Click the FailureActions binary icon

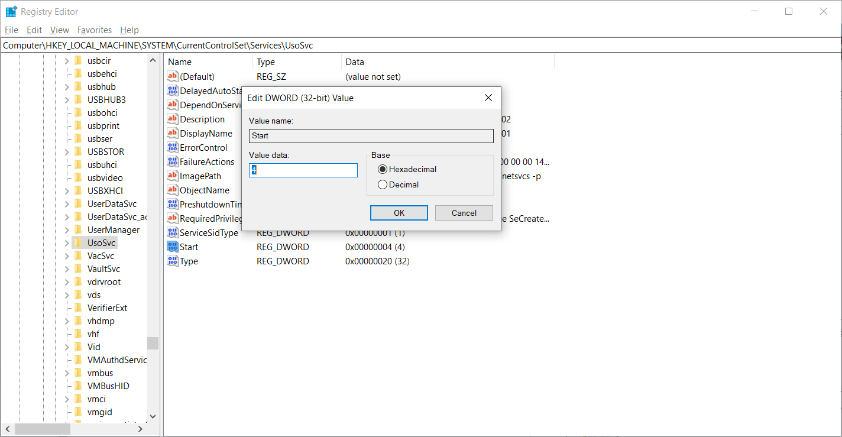pyautogui.click(x=173, y=161)
